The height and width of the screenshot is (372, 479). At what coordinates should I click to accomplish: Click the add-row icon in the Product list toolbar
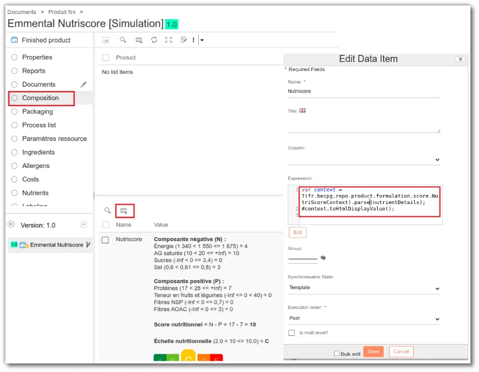[139, 40]
